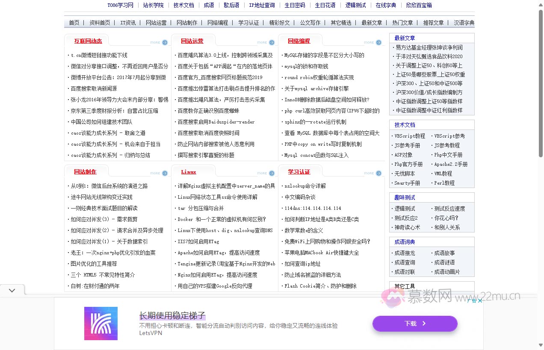Open 成语 from the top navigation bar
The image size is (544, 350).
tap(208, 5)
